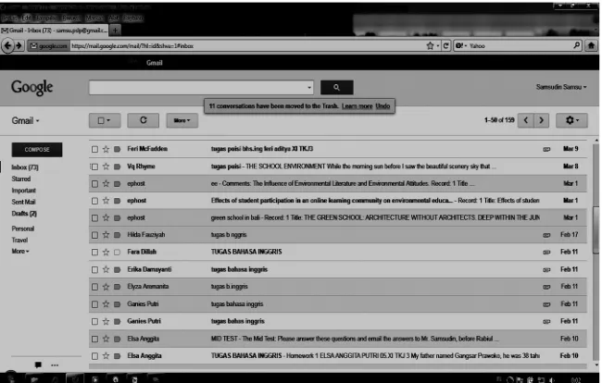
Task: Star the Fara Dillah email
Action: 106,252
